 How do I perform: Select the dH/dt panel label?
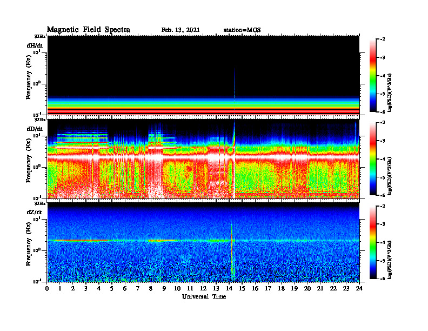coord(35,45)
